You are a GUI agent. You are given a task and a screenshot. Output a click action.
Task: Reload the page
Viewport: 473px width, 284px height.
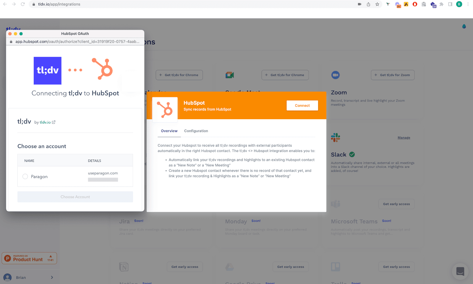point(23,4)
